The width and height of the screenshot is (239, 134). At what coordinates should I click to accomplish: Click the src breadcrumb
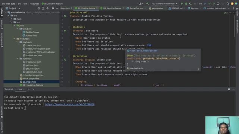pyautogui.click(x=19, y=4)
